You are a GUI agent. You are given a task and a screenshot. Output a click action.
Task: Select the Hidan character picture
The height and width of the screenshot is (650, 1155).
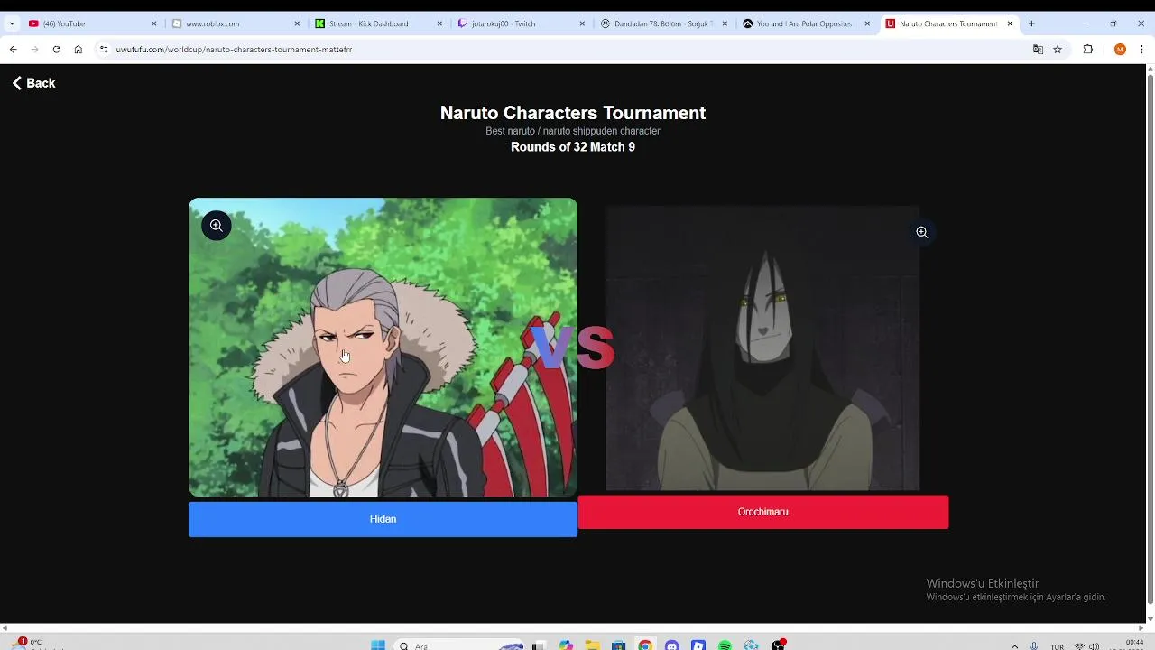[383, 347]
